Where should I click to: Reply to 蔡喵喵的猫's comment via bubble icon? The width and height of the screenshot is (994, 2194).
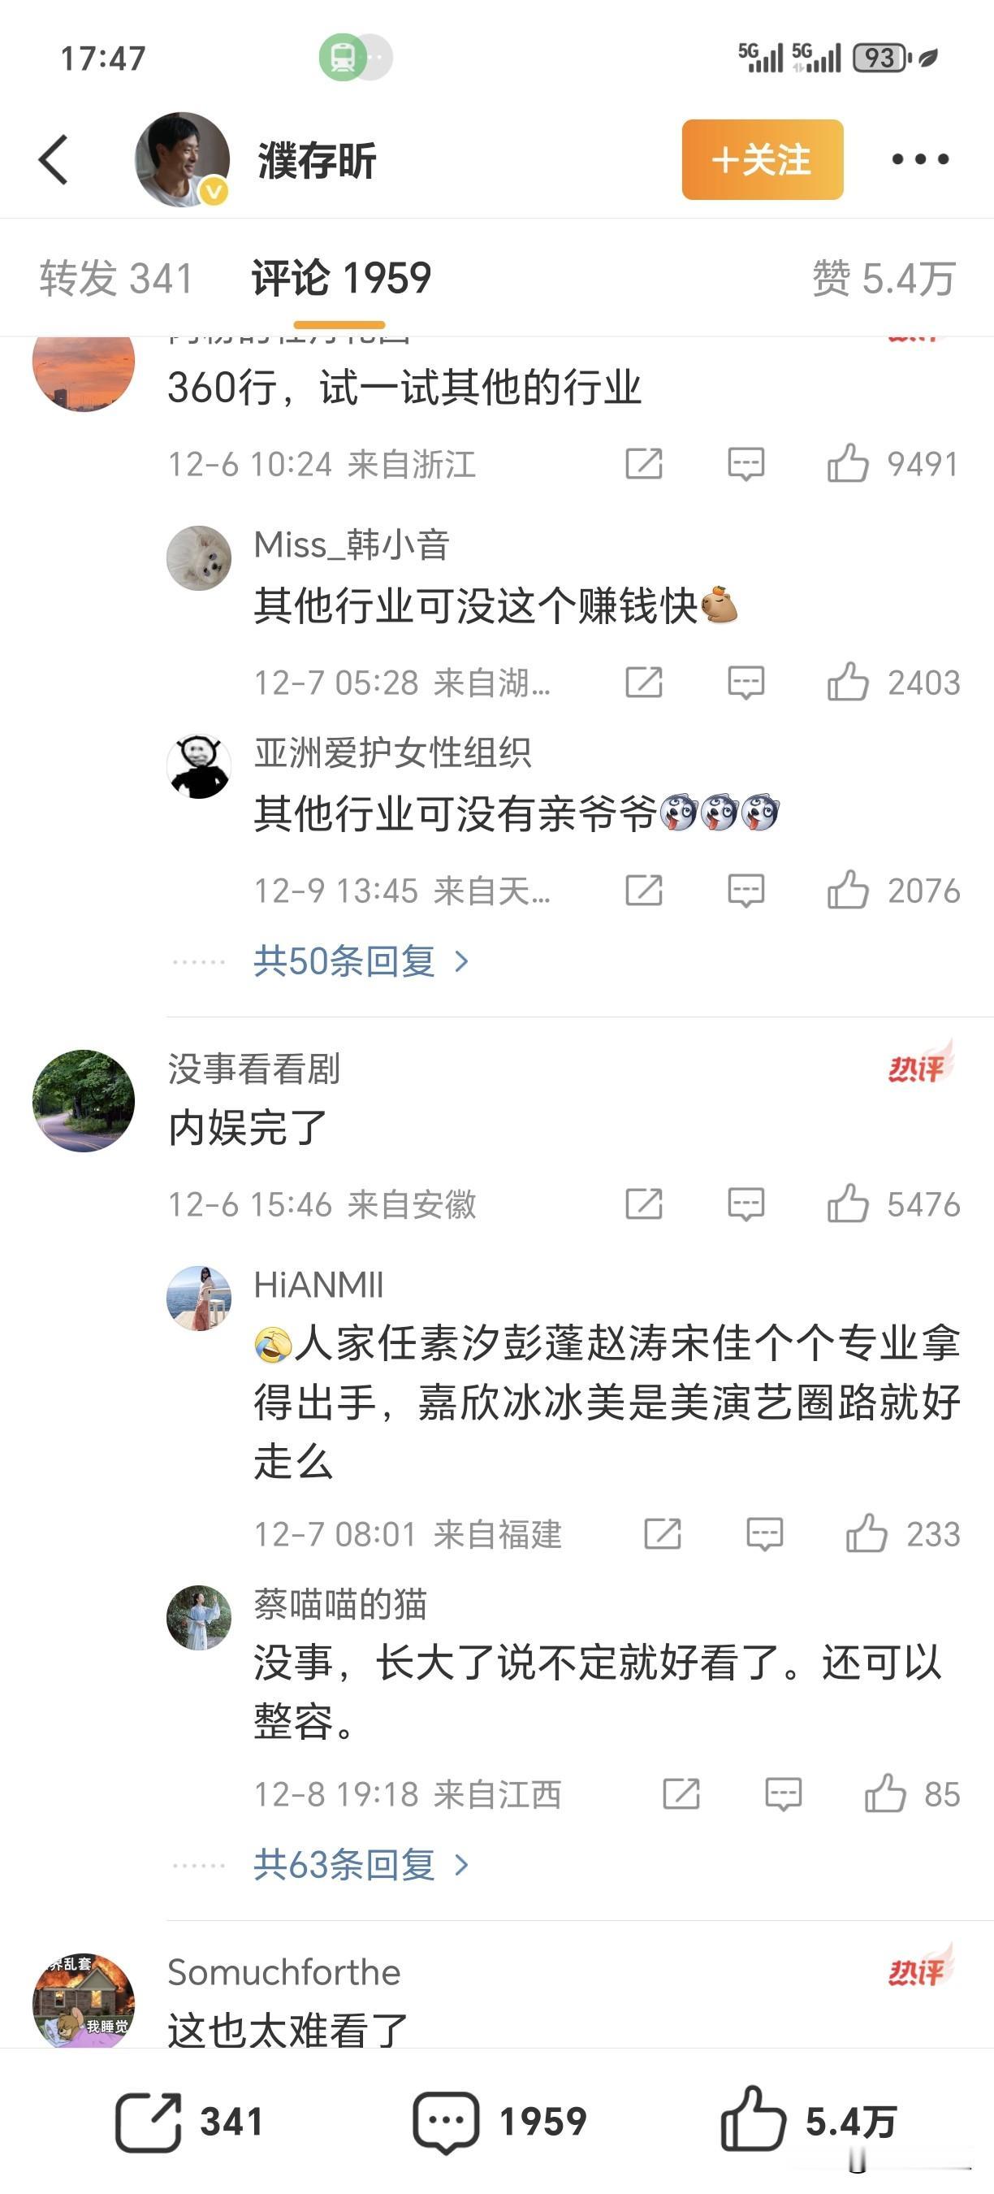point(783,1794)
